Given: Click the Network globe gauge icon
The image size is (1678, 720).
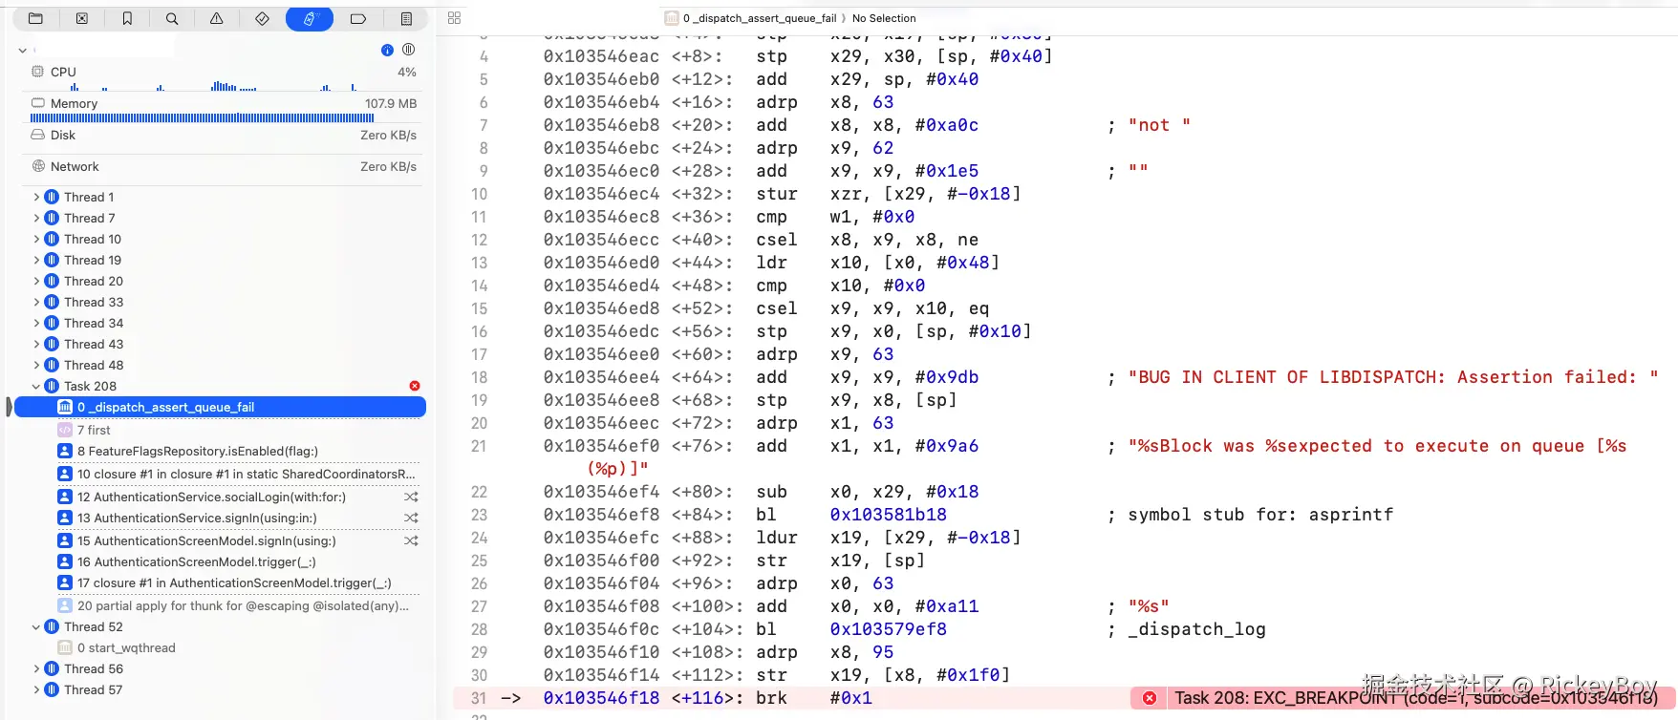Looking at the screenshot, I should (x=38, y=166).
